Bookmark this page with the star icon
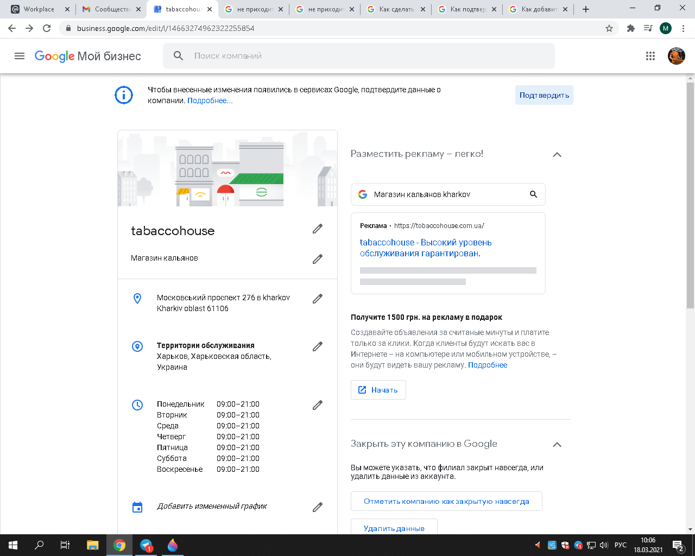The width and height of the screenshot is (695, 556). tap(609, 28)
